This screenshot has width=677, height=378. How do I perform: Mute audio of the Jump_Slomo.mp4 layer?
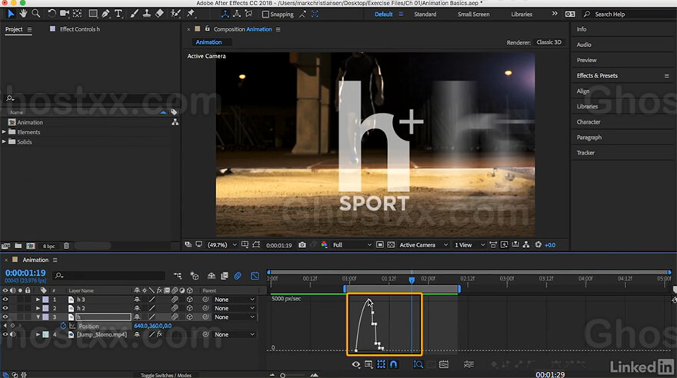tap(13, 334)
